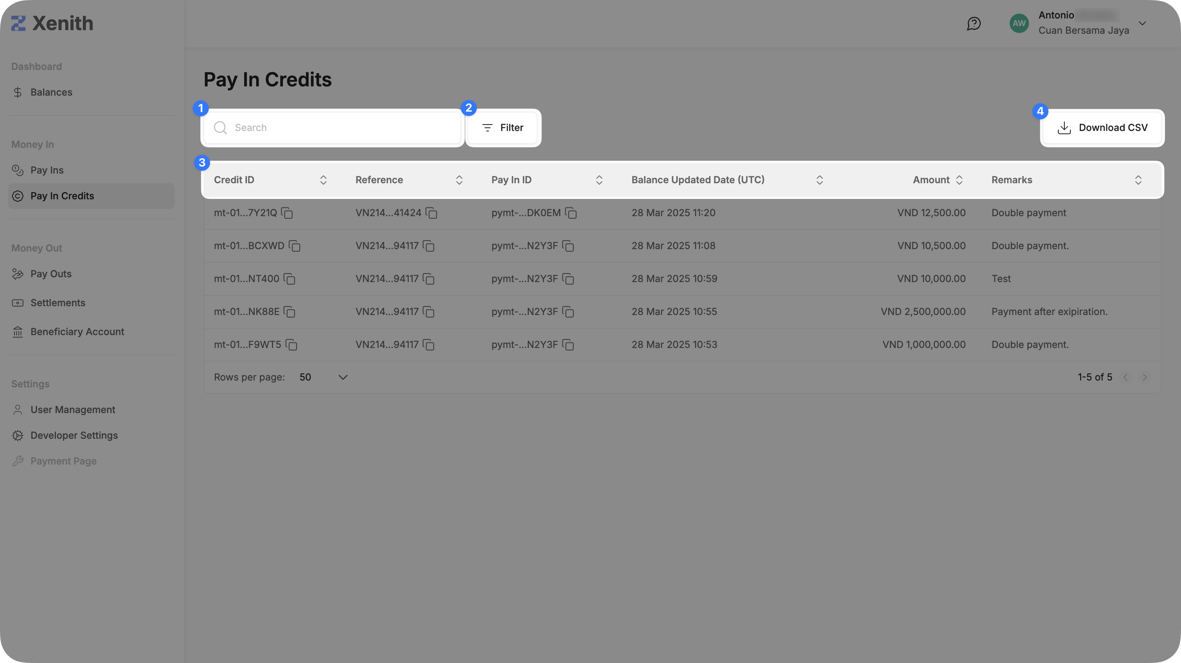Sort by Balance Updated Date column
This screenshot has width=1181, height=663.
pyautogui.click(x=819, y=180)
